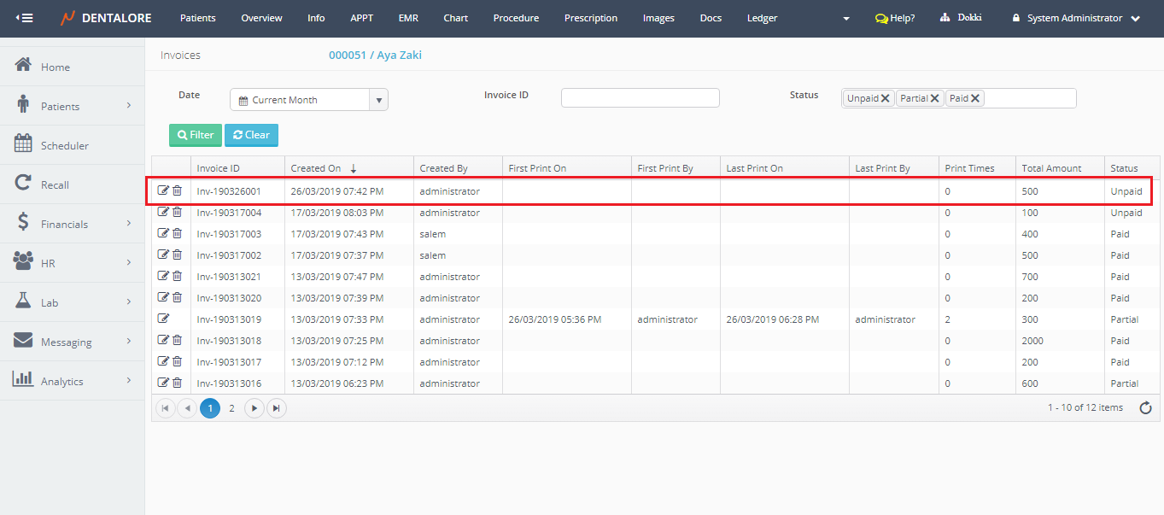Click the edit icon for Inv-190326001
The width and height of the screenshot is (1164, 515).
point(163,191)
